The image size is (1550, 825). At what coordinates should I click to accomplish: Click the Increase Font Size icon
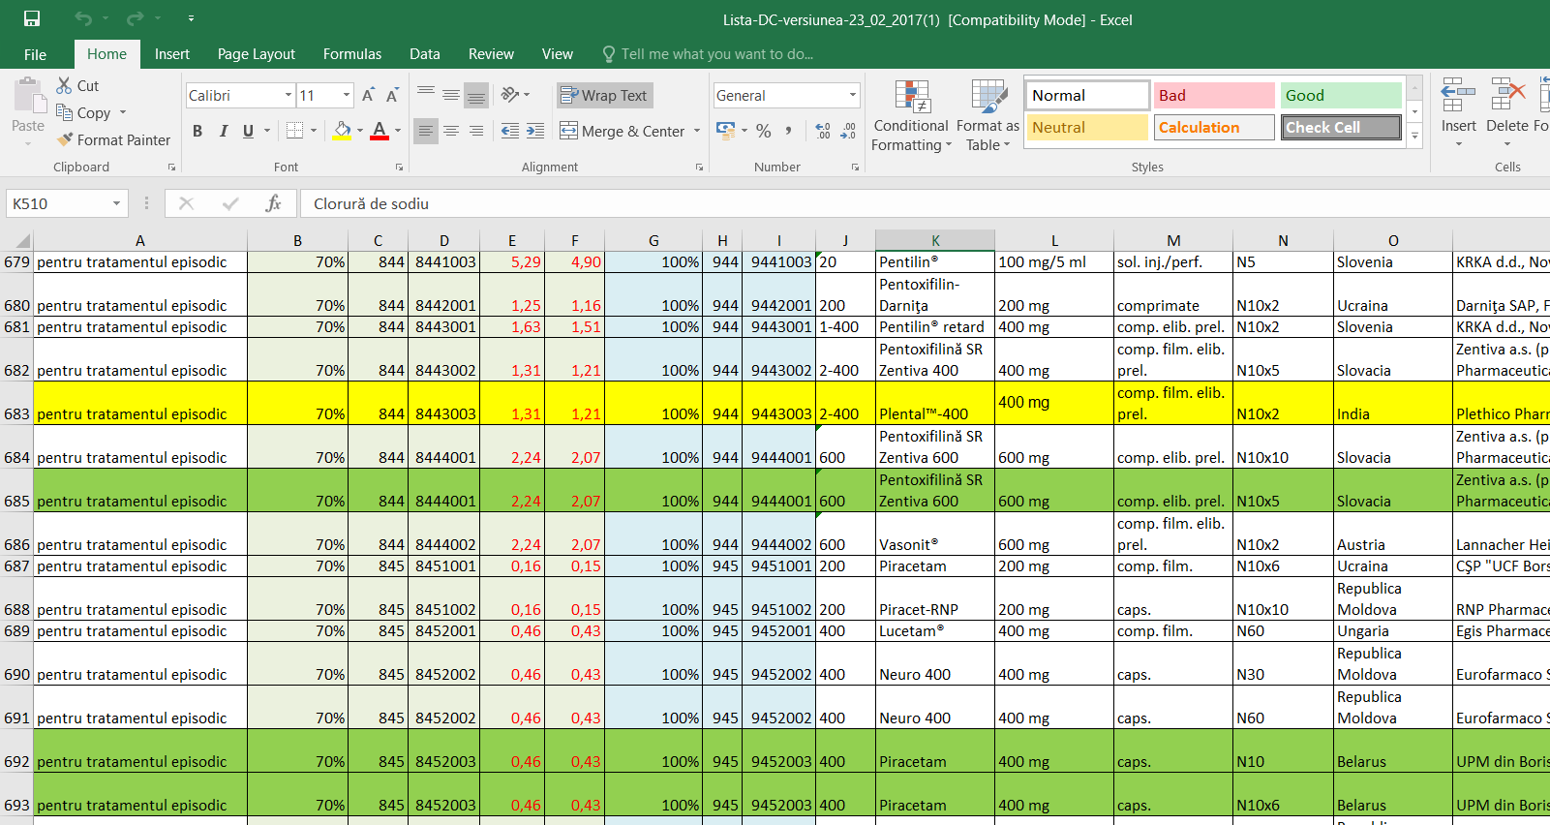368,95
